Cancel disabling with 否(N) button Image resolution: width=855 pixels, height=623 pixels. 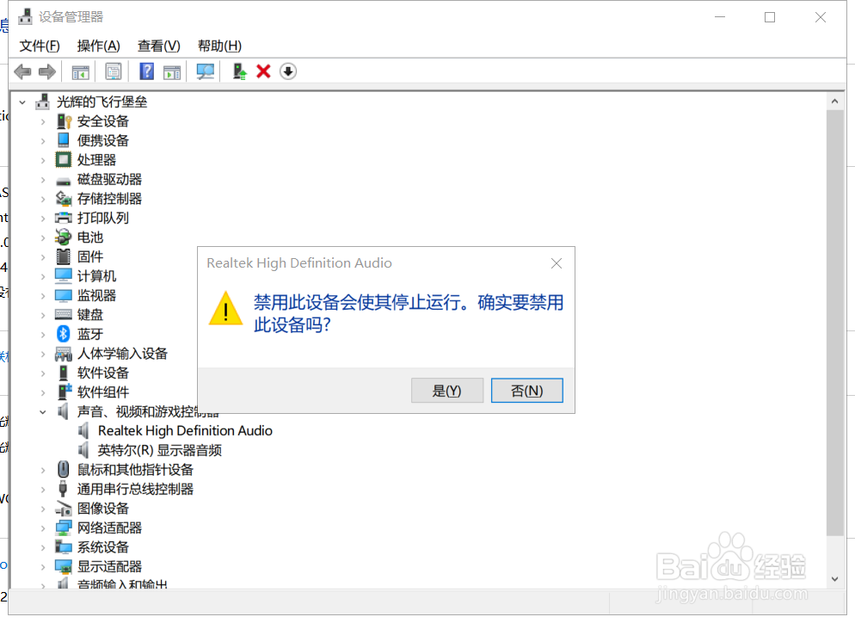pos(527,391)
